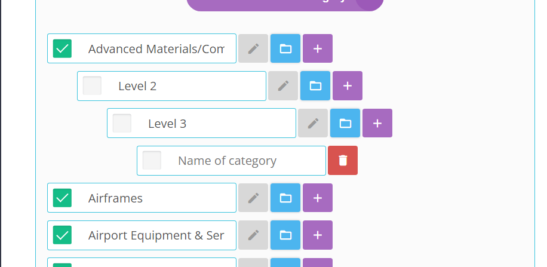The width and height of the screenshot is (547, 267).
Task: Add subcategory under Level 3
Action: 377,123
